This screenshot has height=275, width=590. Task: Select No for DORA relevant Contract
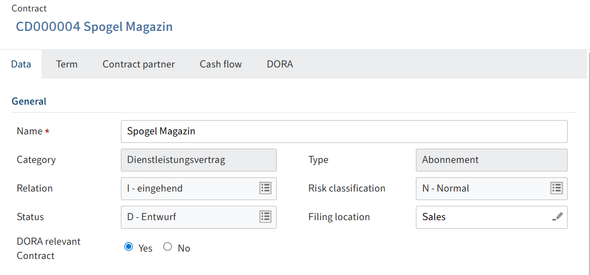[167, 247]
